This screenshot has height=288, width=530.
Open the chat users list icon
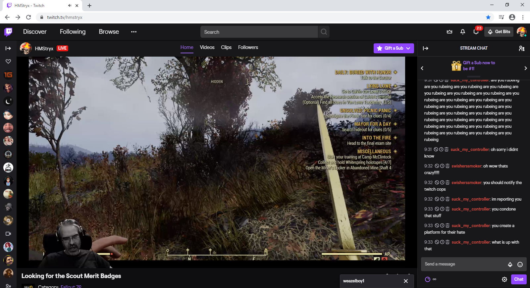[x=522, y=48]
